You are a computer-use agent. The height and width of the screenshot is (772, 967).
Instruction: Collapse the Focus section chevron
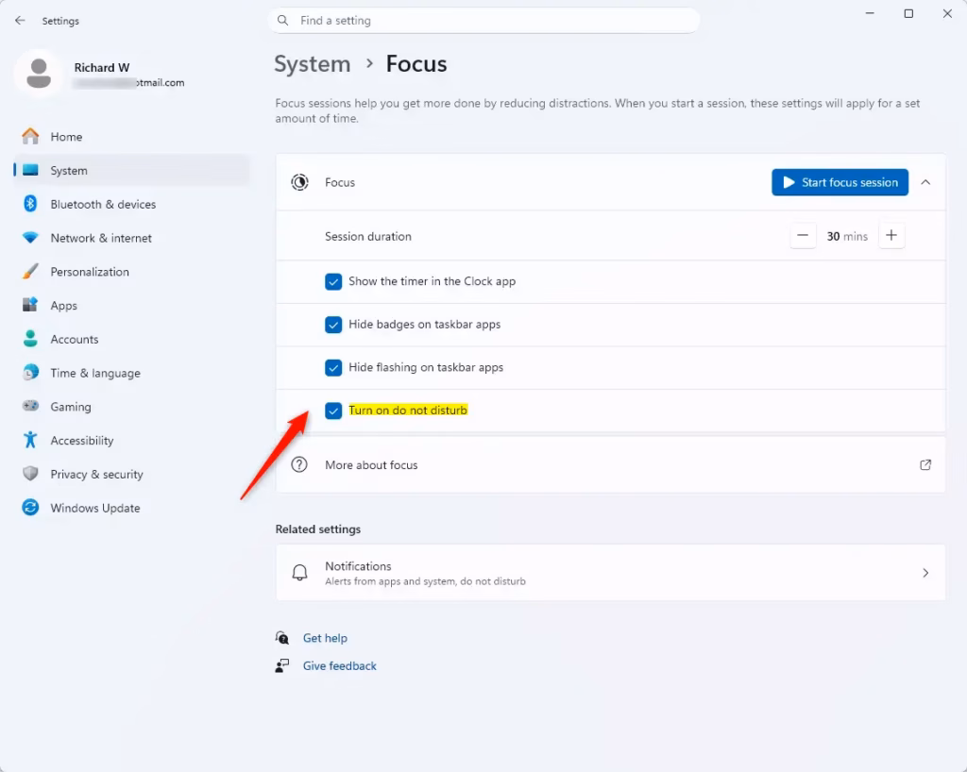[925, 182]
